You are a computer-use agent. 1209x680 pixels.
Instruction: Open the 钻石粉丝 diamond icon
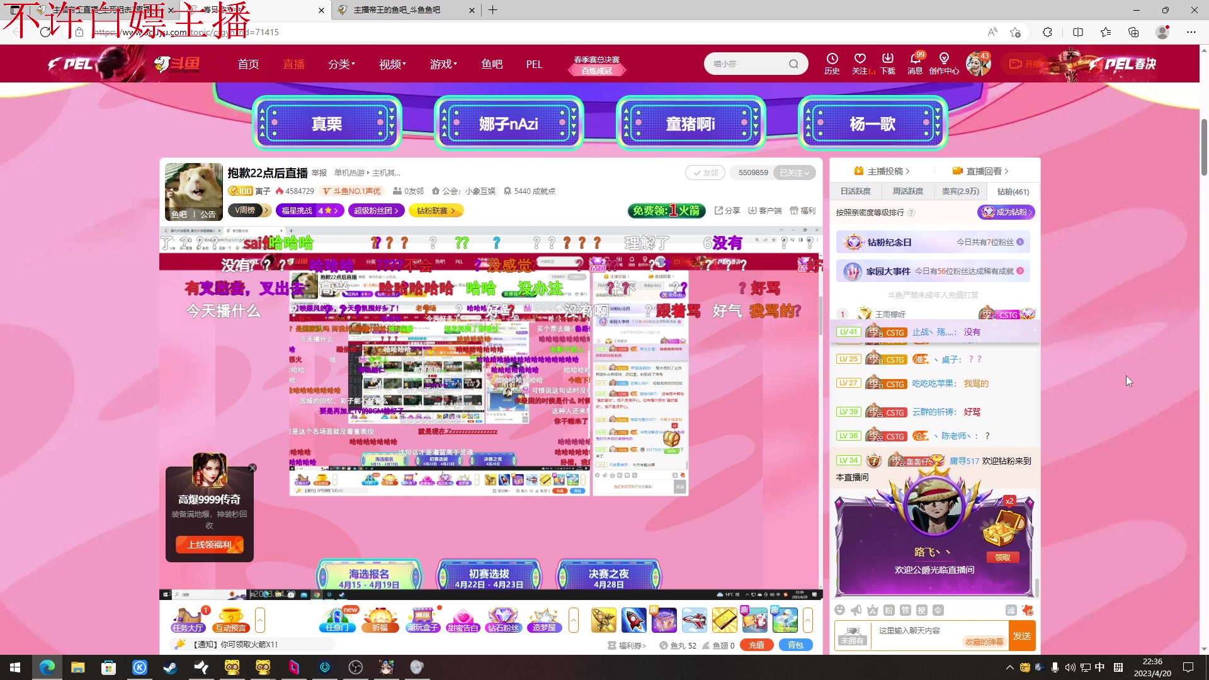[503, 620]
